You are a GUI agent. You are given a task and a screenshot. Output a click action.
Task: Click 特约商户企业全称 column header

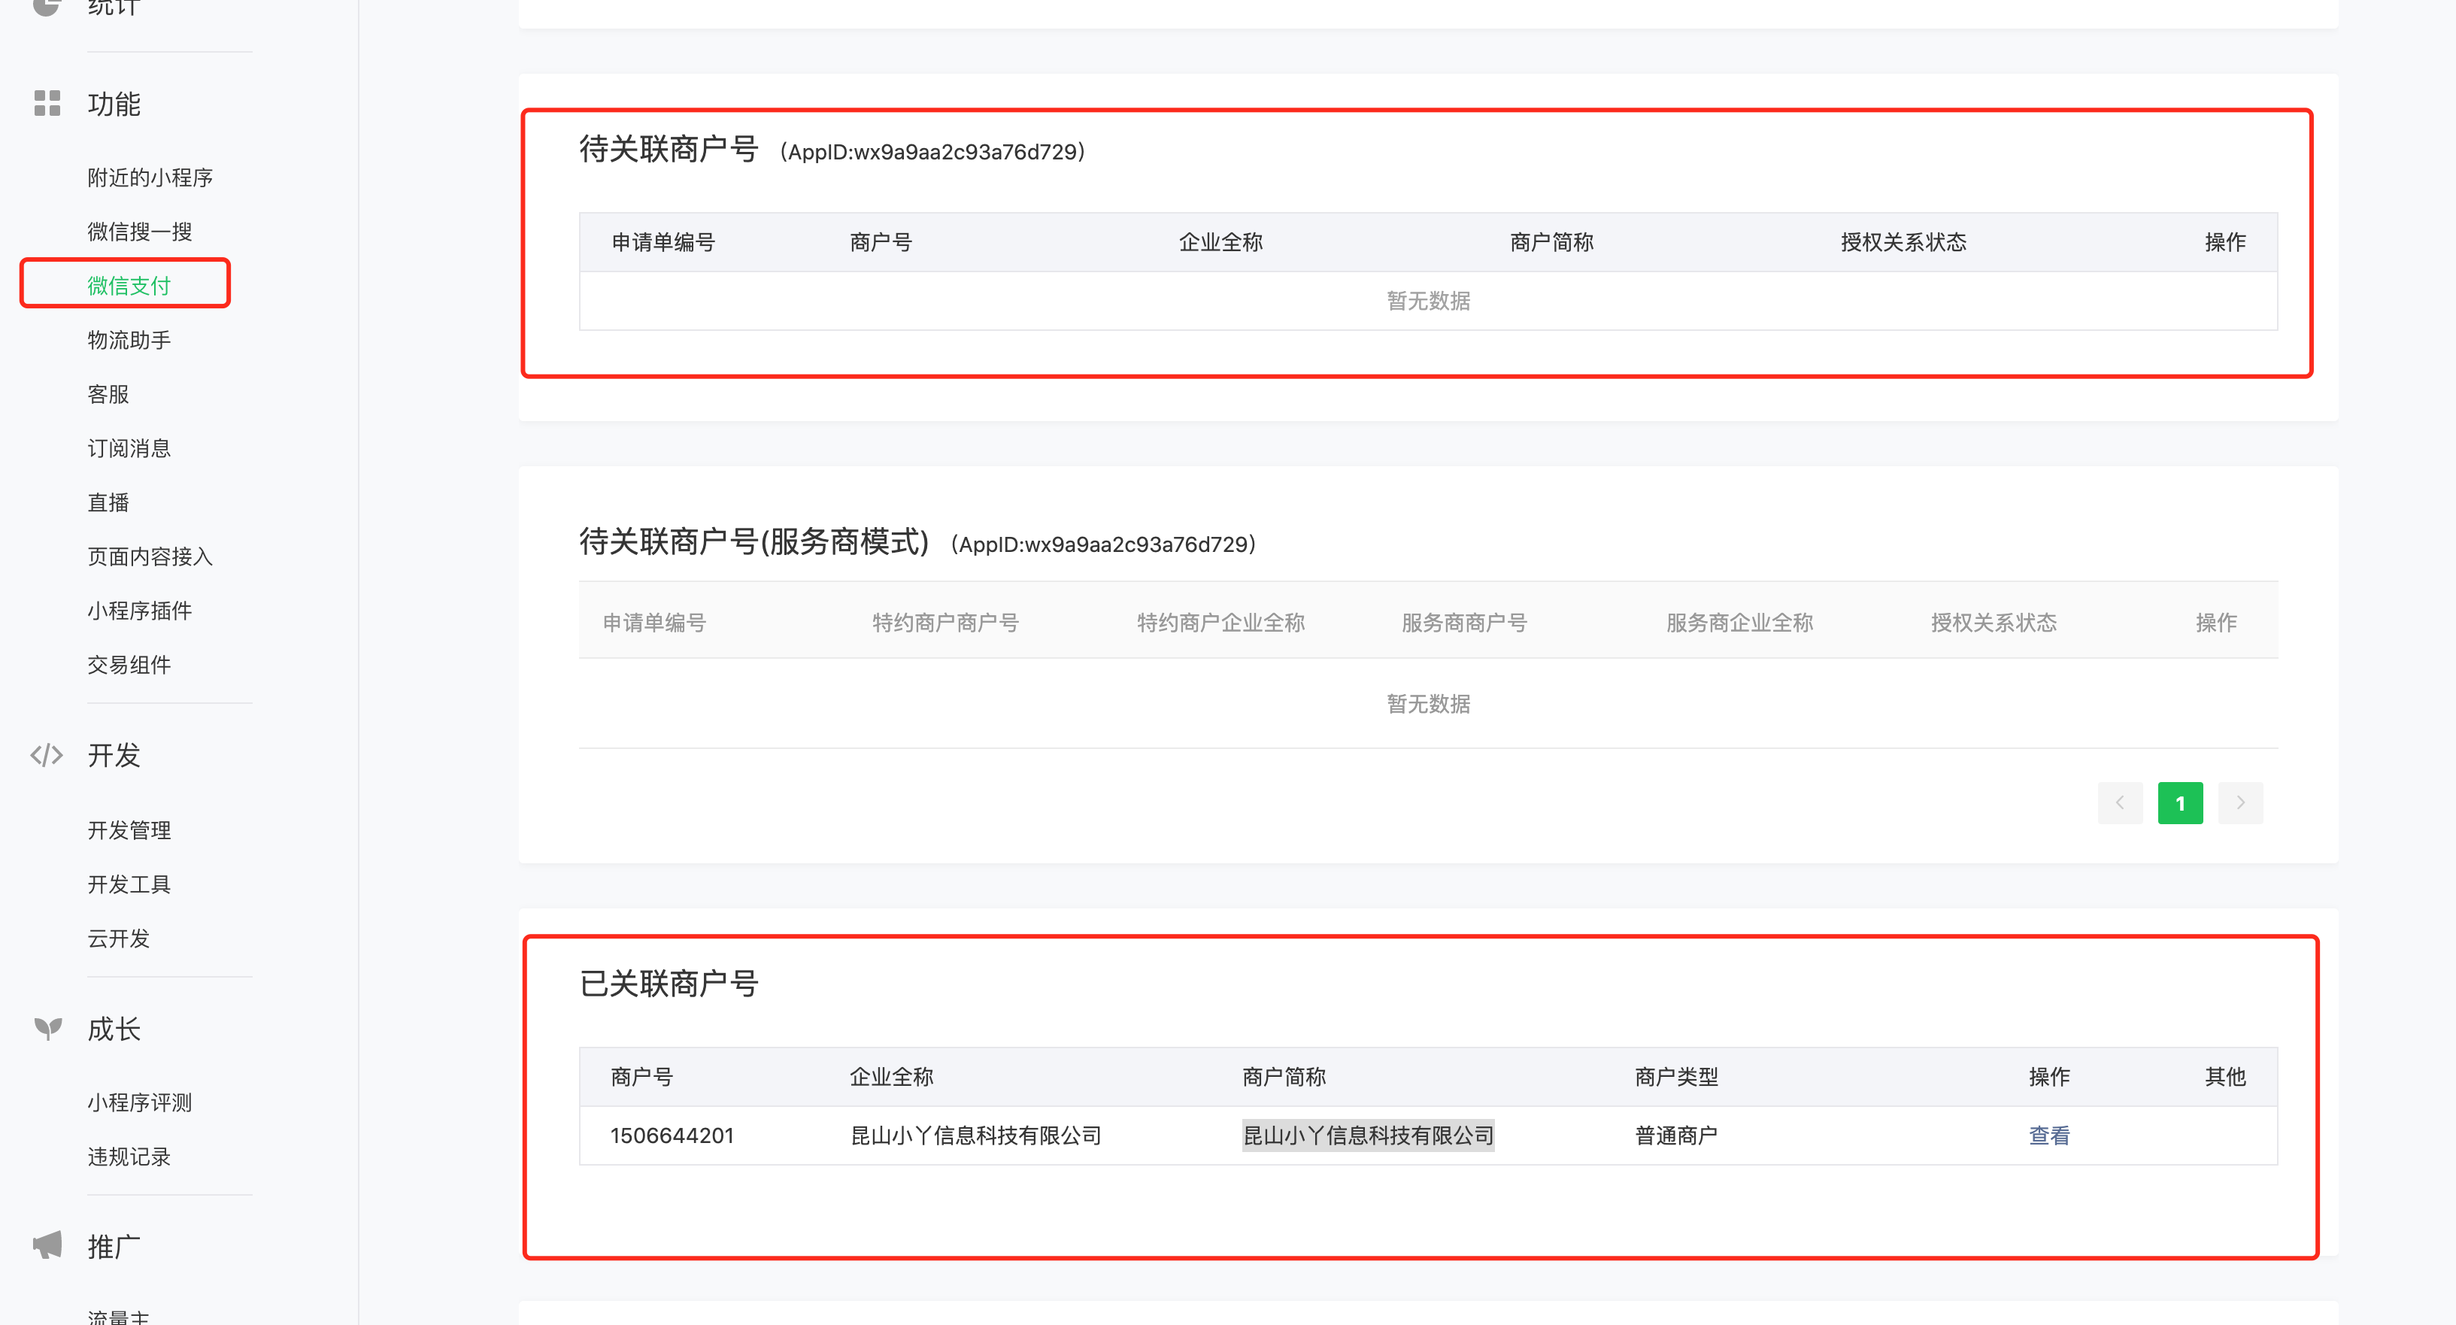pos(1220,623)
